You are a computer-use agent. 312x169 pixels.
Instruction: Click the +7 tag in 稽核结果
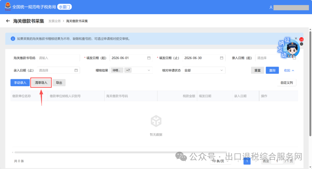tap(128, 70)
